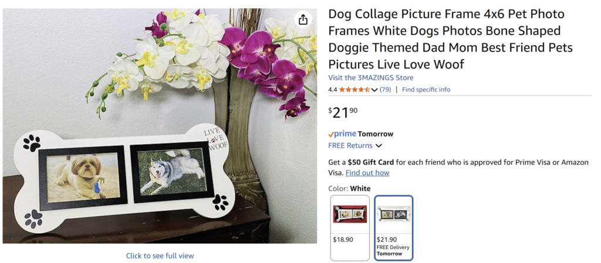The width and height of the screenshot is (601, 263).
Task: Select the red frame color option
Action: pos(350,214)
